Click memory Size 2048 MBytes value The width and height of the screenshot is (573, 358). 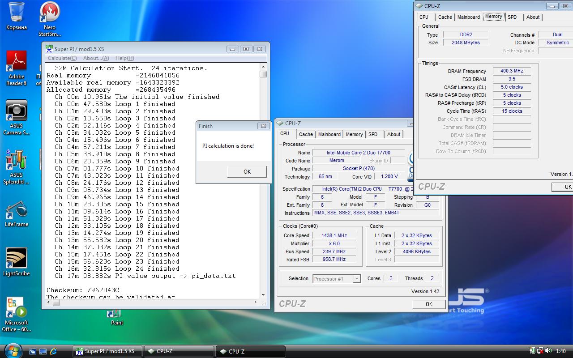pos(466,43)
